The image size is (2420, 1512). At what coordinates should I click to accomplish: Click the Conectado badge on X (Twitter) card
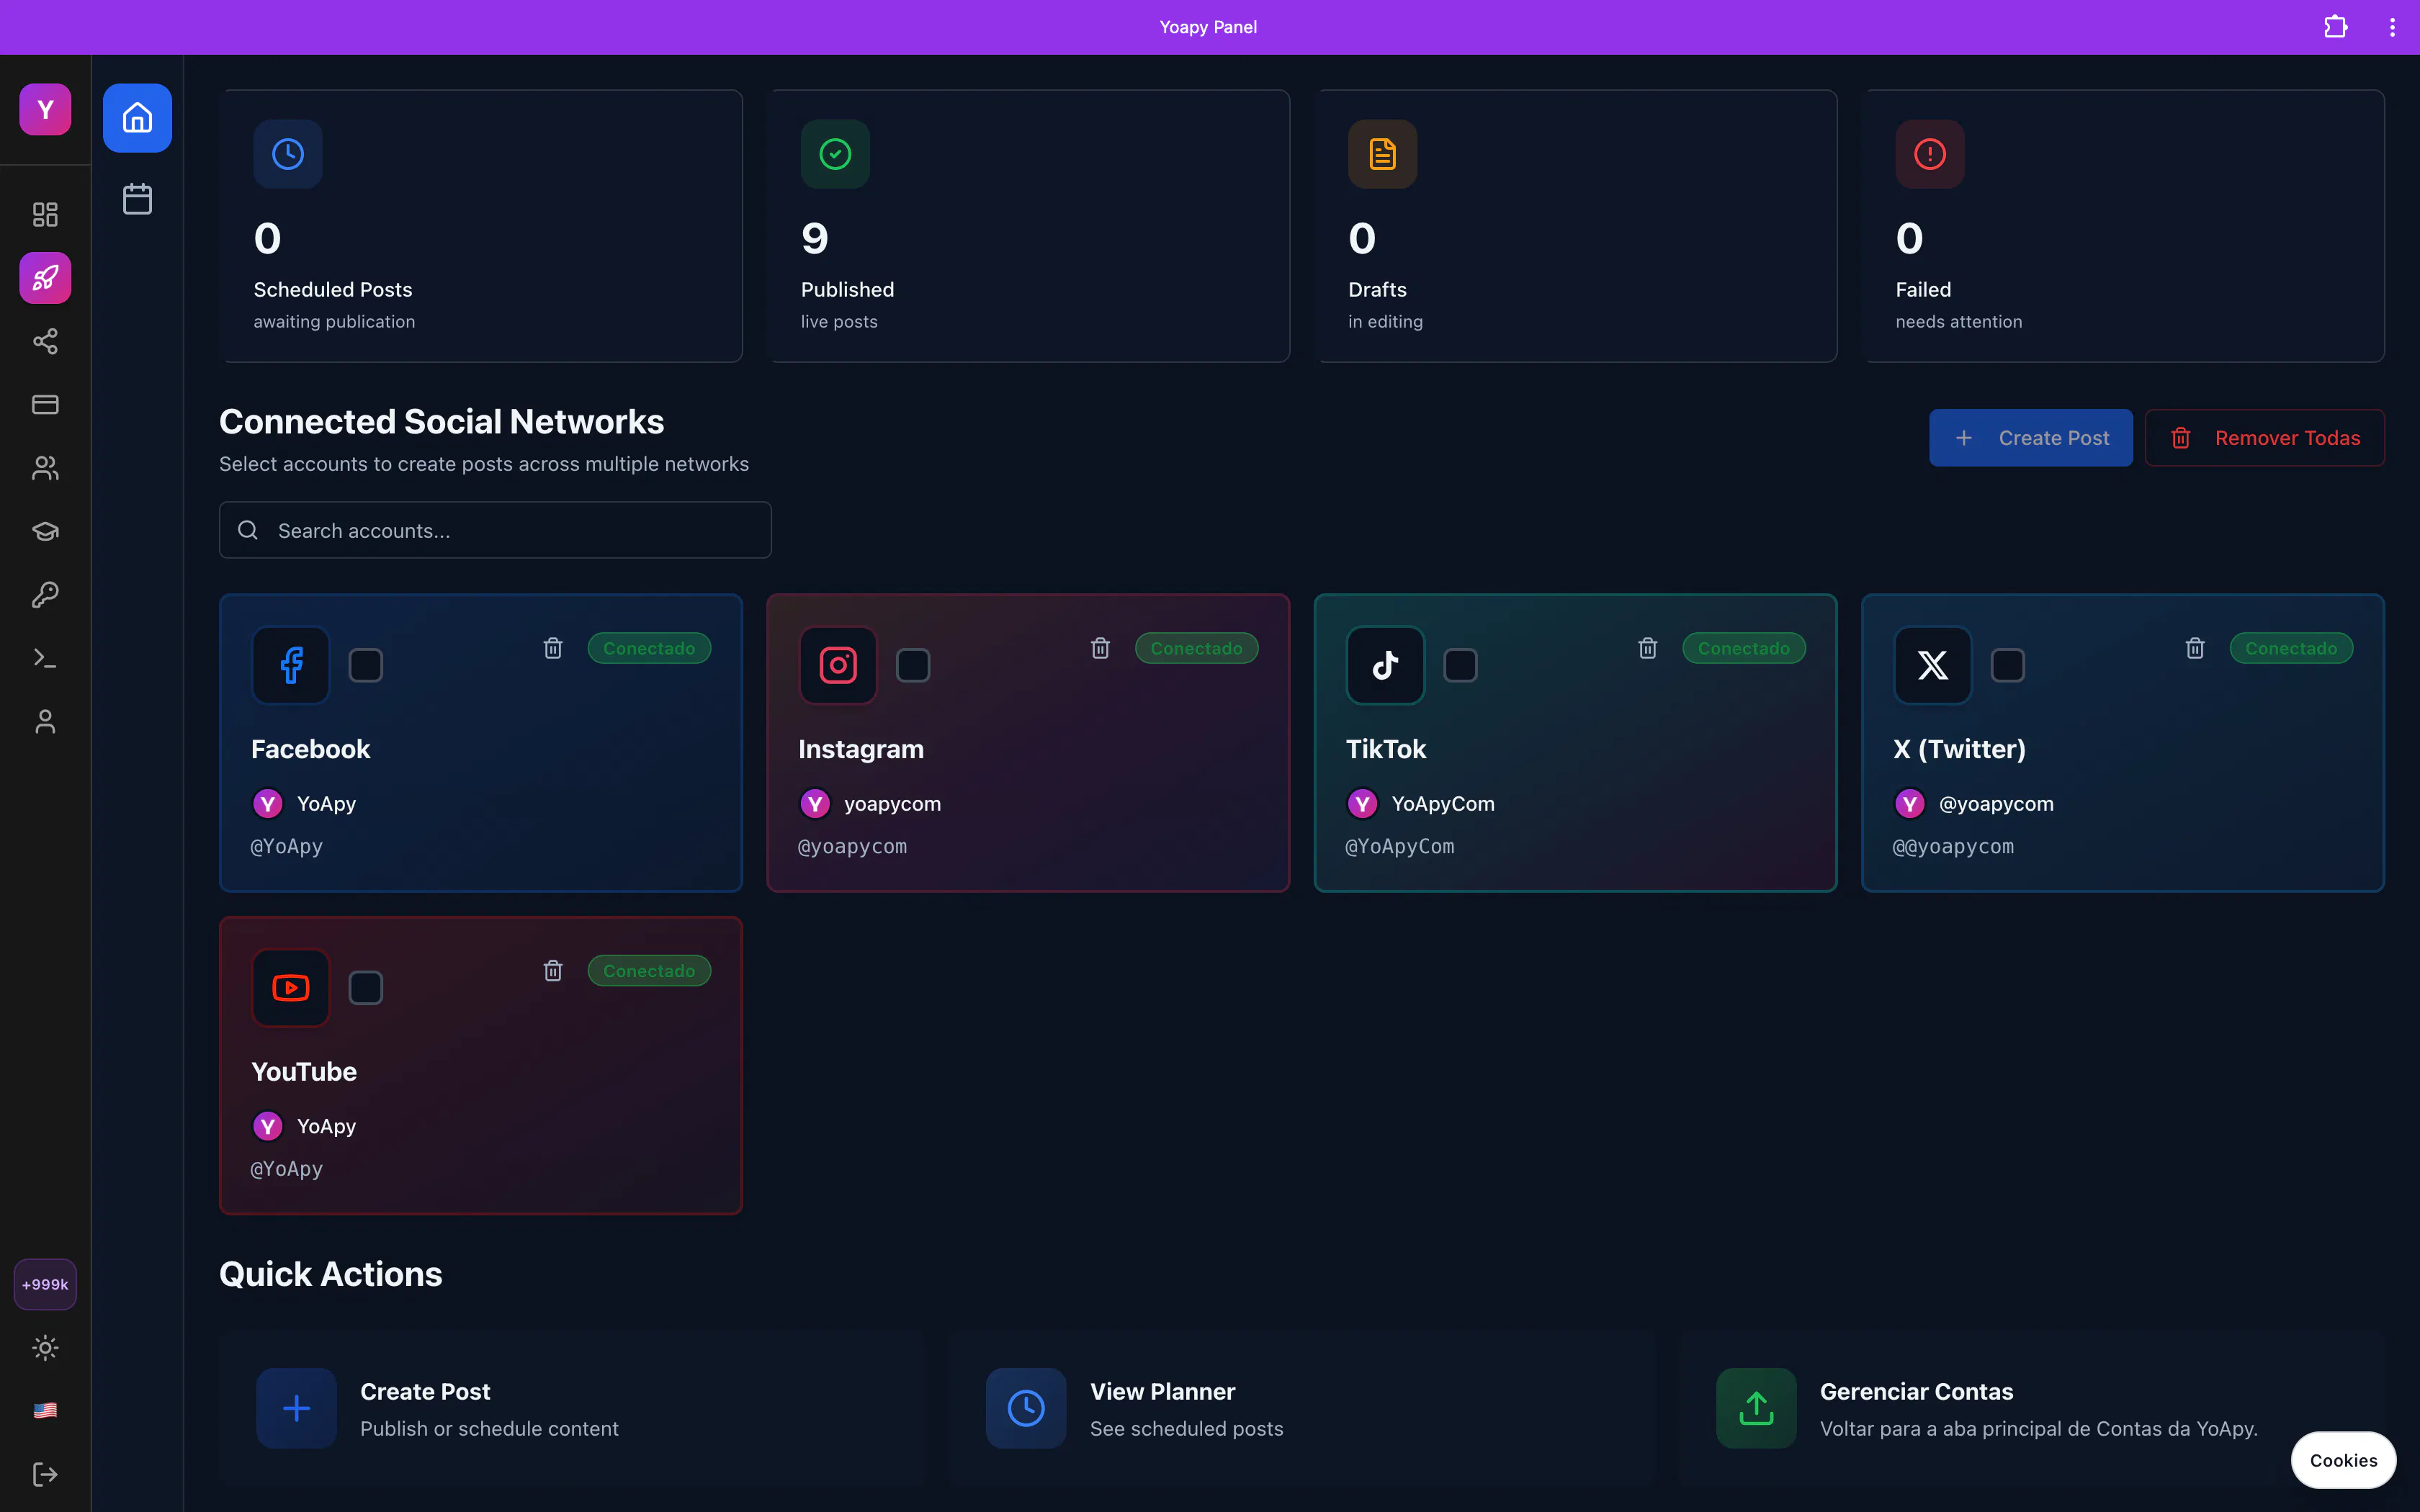[x=2291, y=648]
